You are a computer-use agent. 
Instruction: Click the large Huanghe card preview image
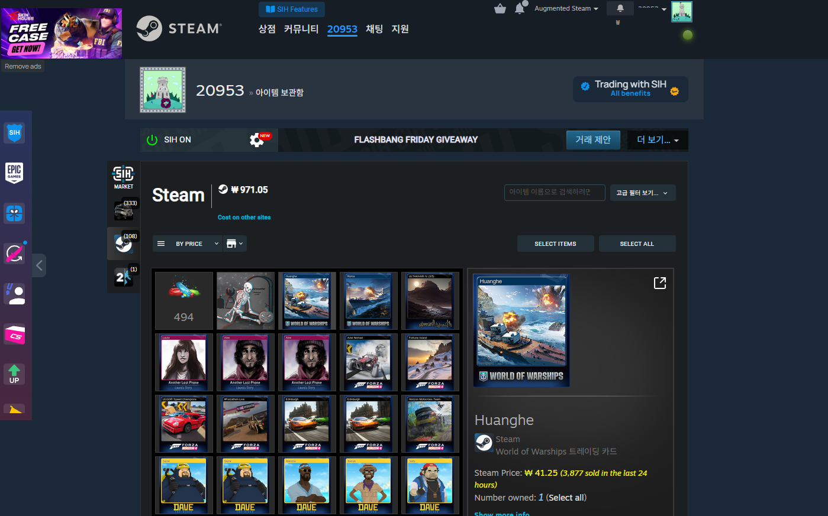point(521,330)
